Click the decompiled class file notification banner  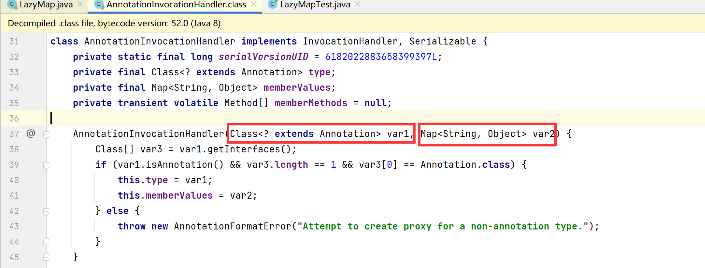pyautogui.click(x=352, y=23)
